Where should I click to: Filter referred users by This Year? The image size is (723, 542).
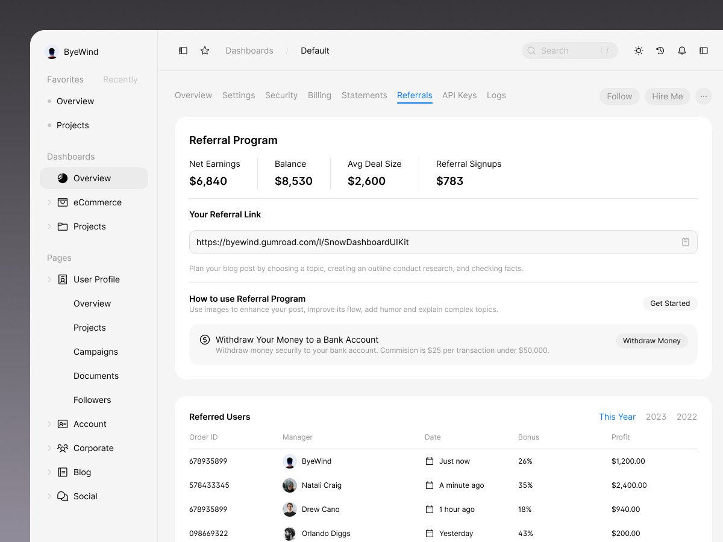coord(617,417)
